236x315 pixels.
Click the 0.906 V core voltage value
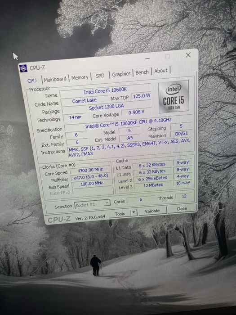coord(136,112)
